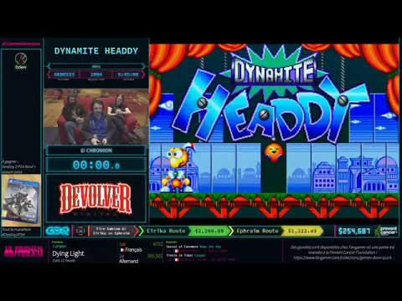Click the pink hashtag text at top left
Viewport: 402px width, 301px height.
point(21,43)
